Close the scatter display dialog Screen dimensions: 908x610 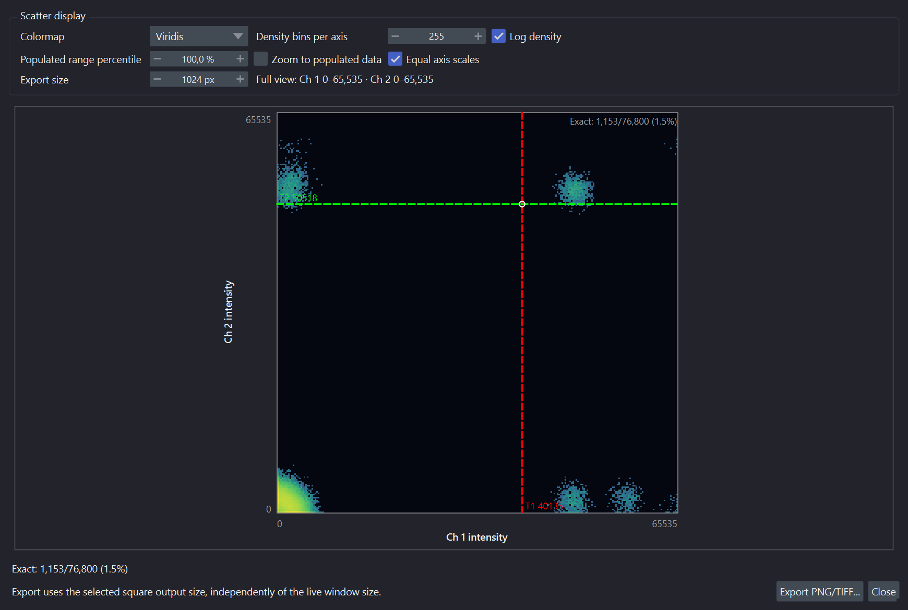(883, 592)
